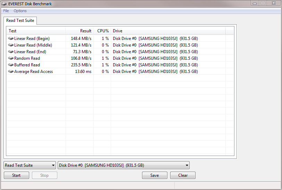This screenshot has height=190, width=282.
Task: Click the Drive entry in the Random Read row
Action: [155, 58]
